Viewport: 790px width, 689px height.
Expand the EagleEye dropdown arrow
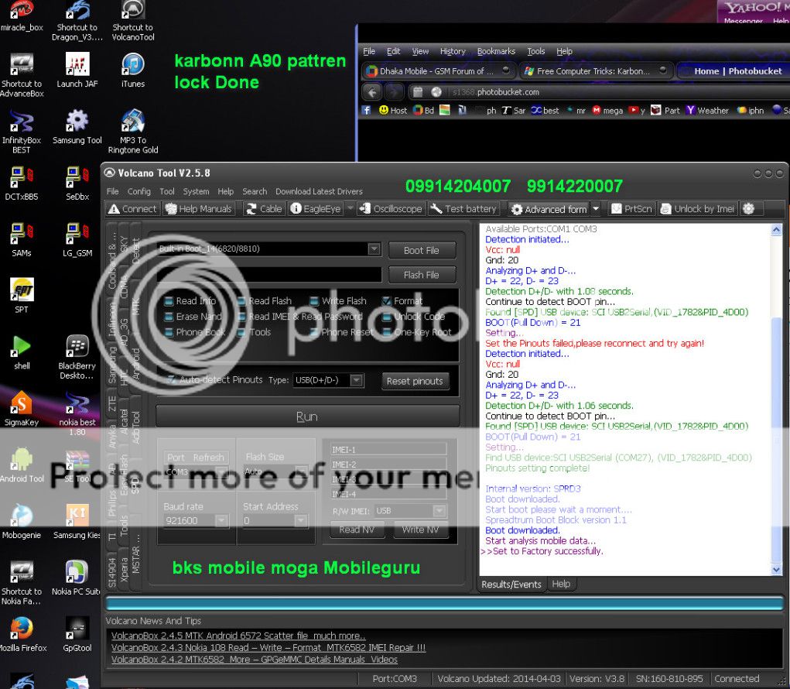tap(351, 209)
